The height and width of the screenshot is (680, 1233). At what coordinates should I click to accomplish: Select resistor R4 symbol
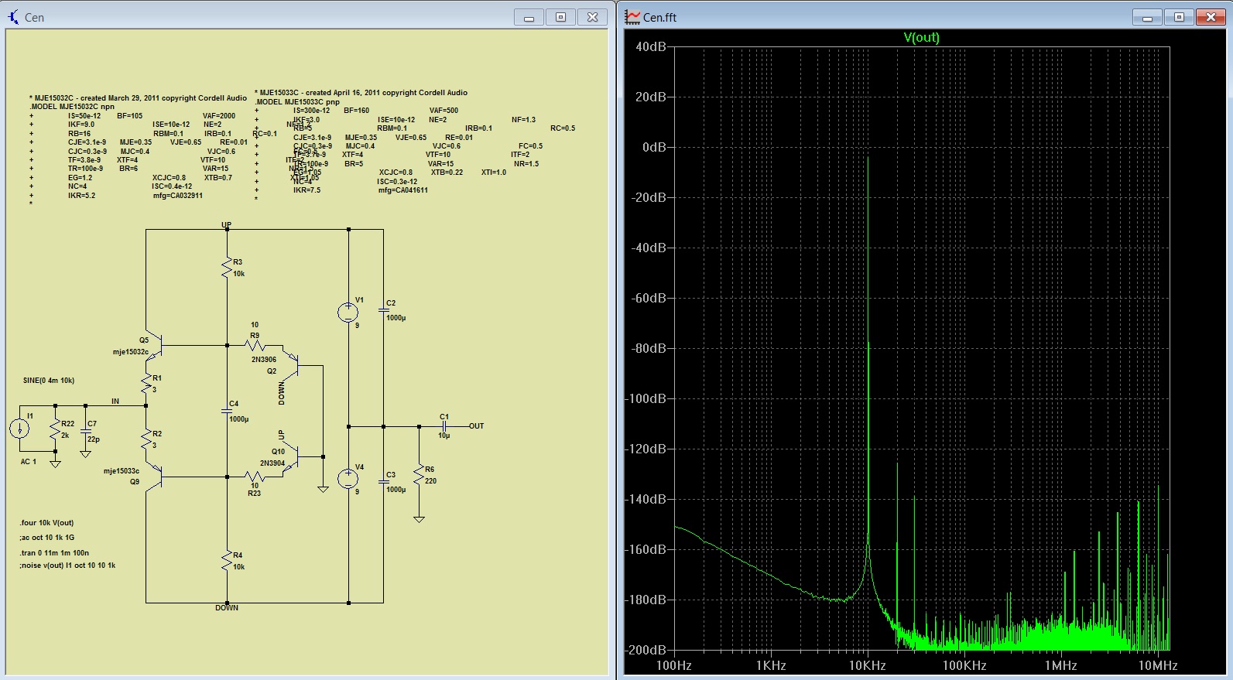(227, 561)
